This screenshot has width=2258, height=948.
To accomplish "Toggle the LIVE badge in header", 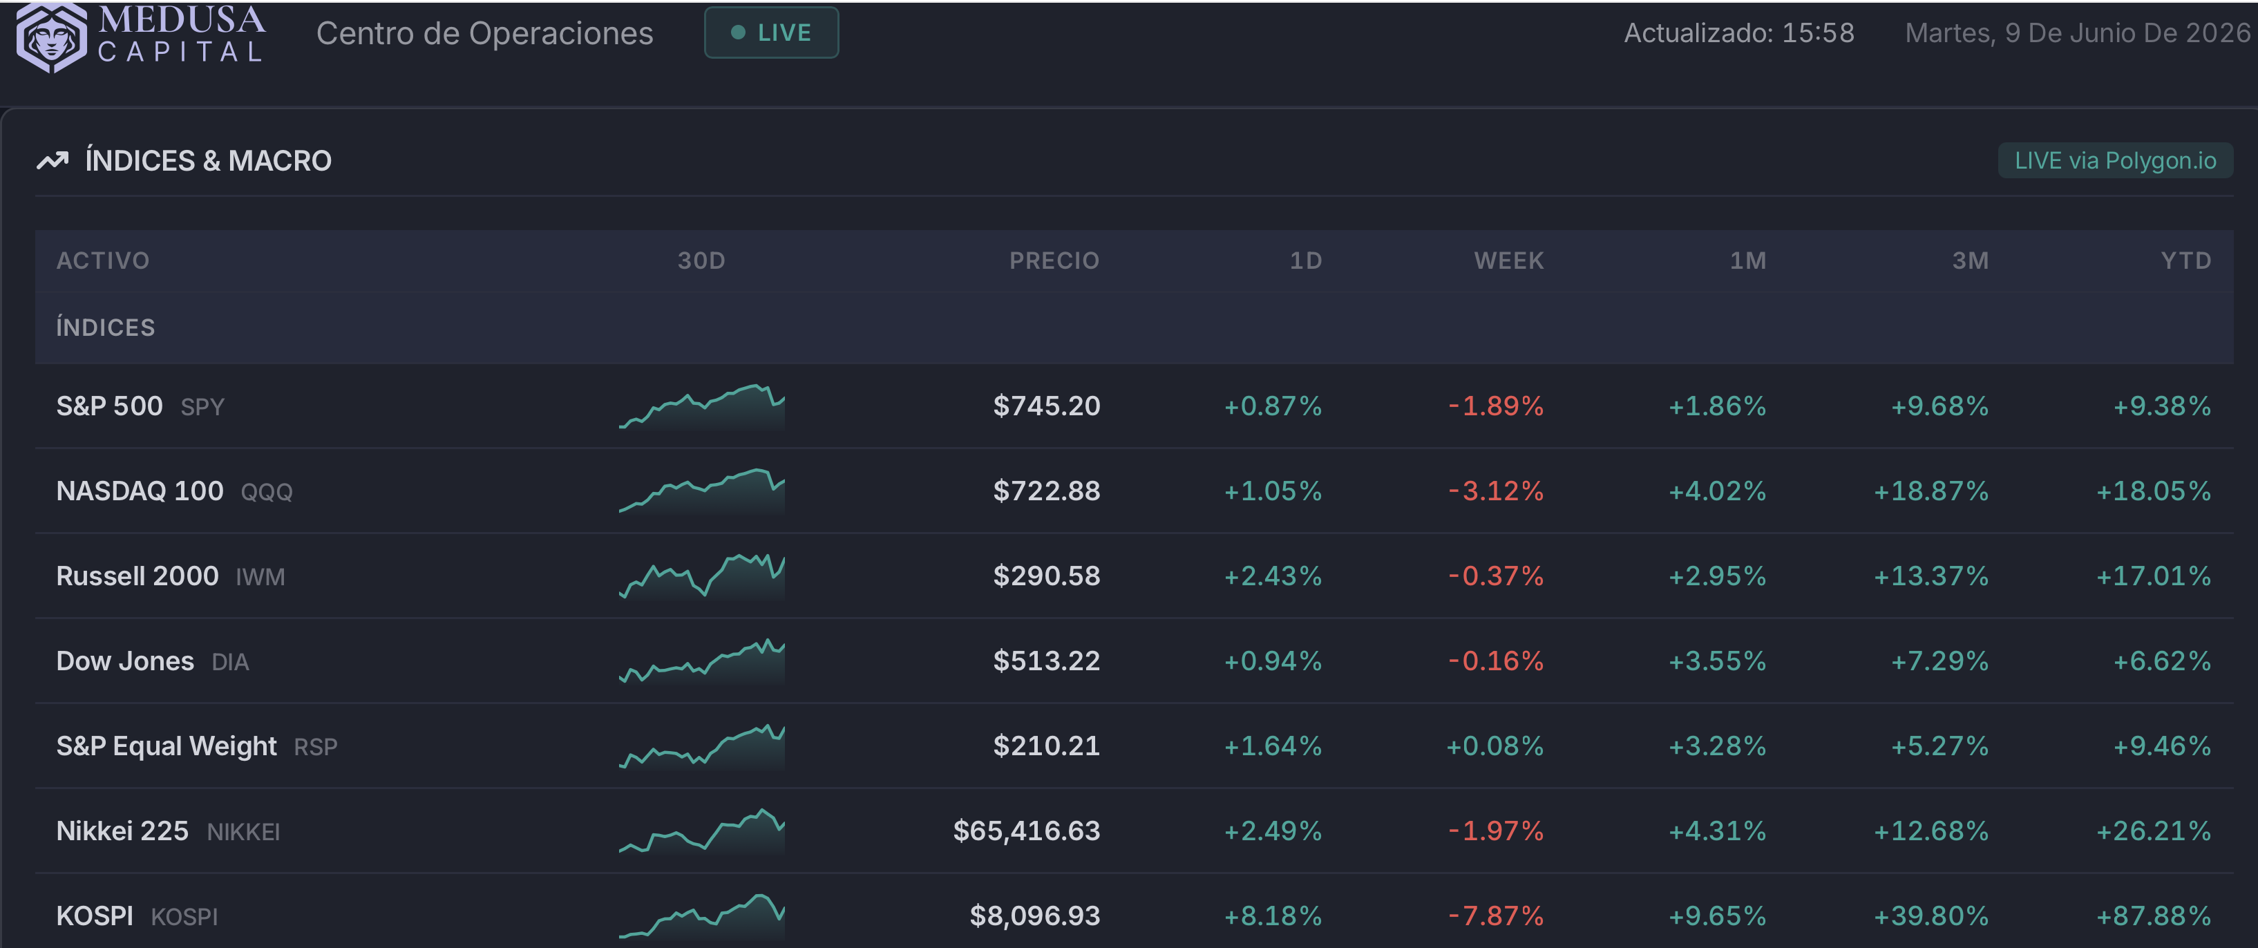I will point(771,32).
